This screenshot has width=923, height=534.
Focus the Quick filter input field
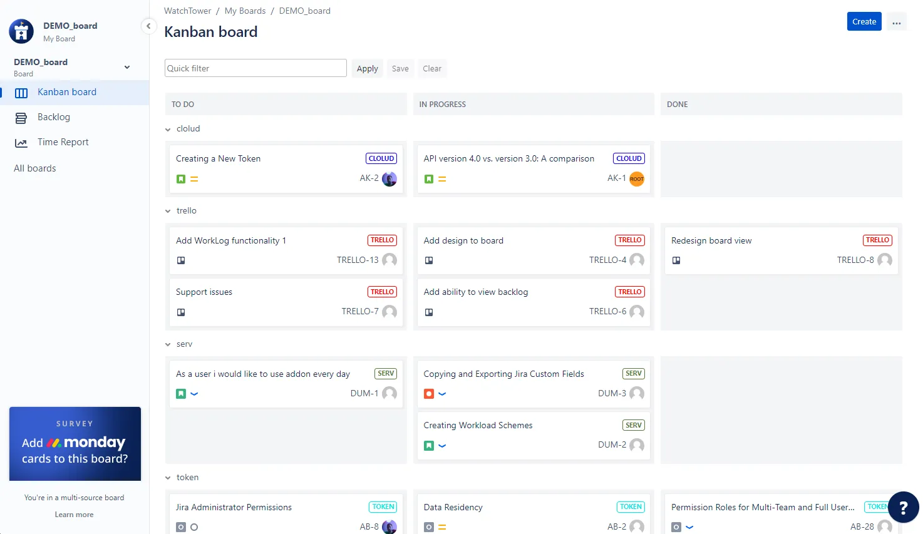click(x=255, y=68)
